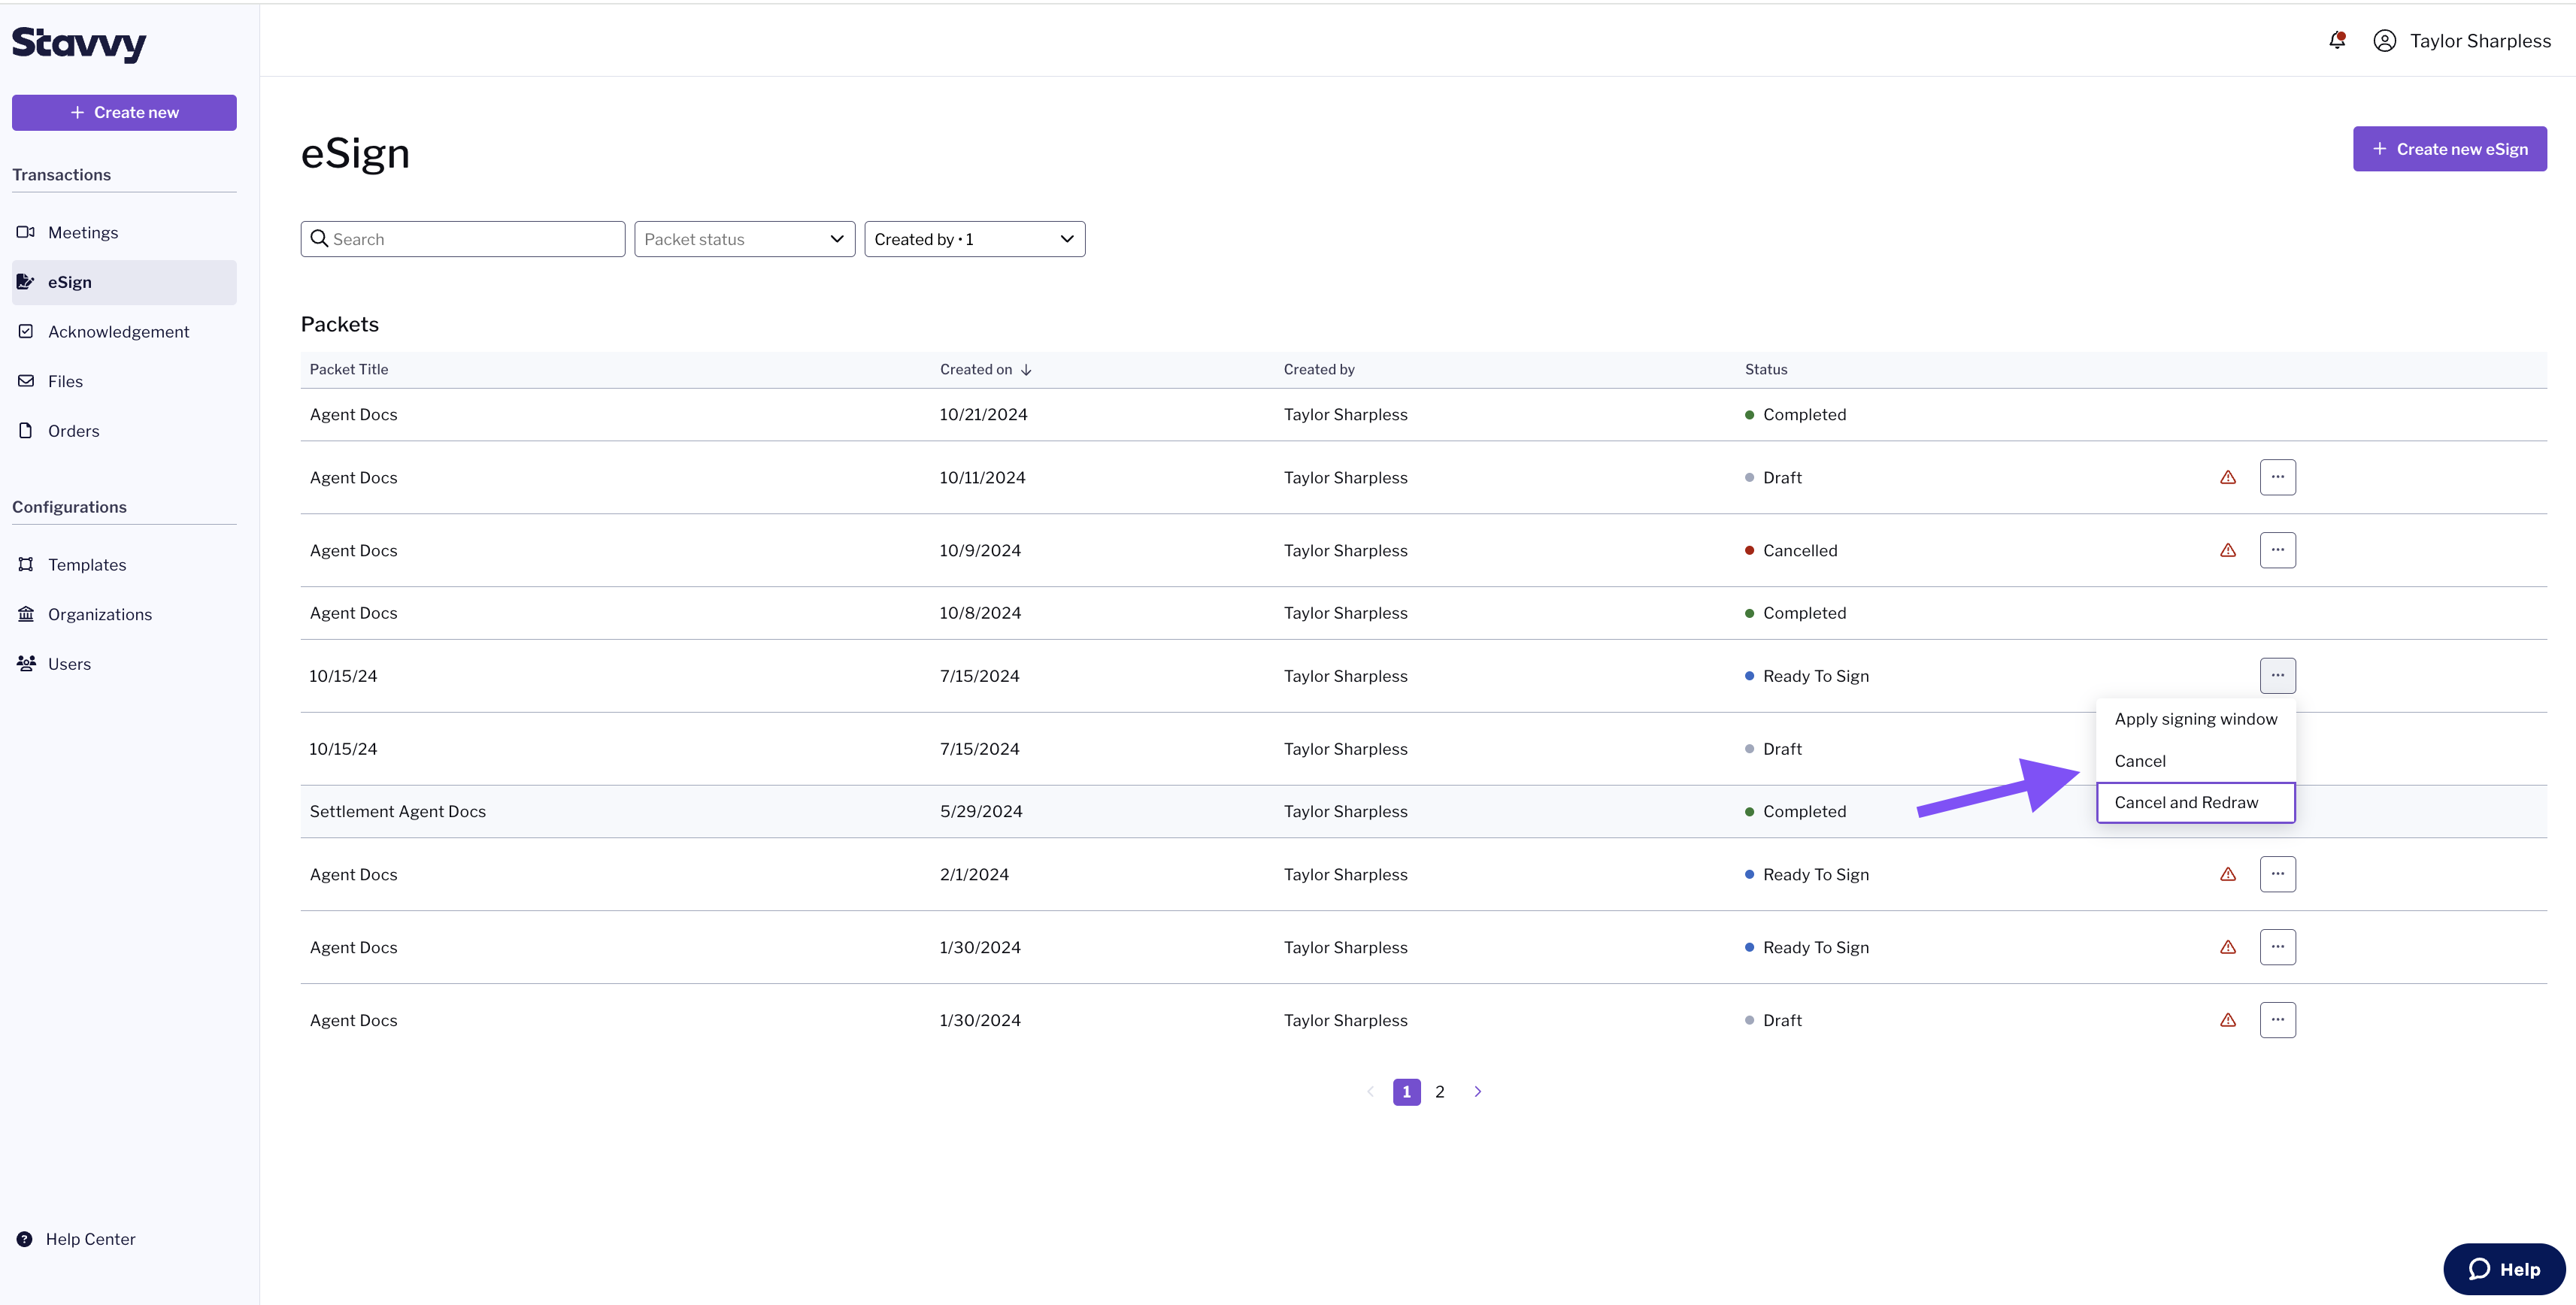Image resolution: width=2576 pixels, height=1305 pixels.
Task: Go to previous page arrow
Action: coord(1370,1092)
